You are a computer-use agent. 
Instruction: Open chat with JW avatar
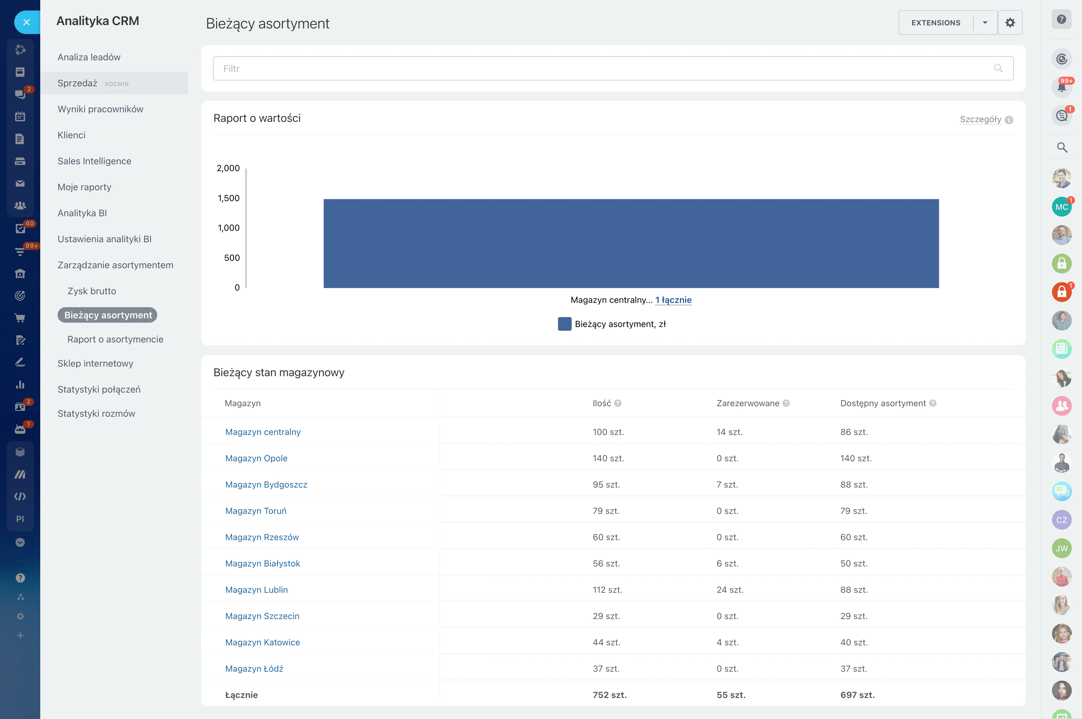coord(1061,549)
